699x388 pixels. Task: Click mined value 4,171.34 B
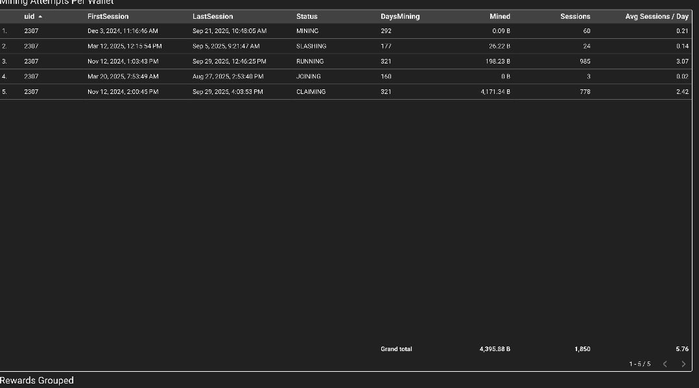[495, 92]
